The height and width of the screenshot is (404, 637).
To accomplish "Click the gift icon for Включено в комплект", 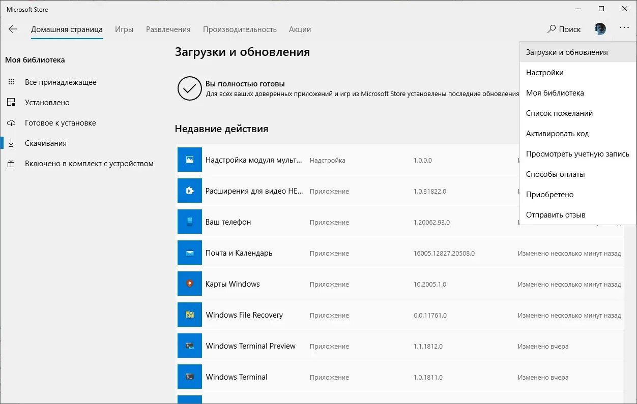I will point(11,164).
